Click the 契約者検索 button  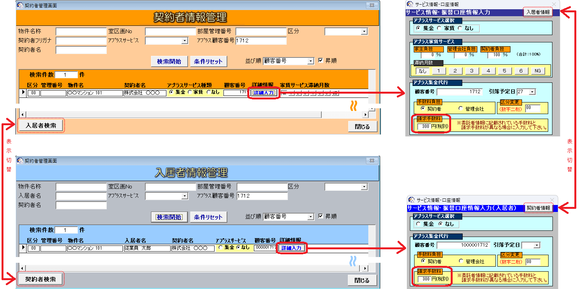coord(40,279)
